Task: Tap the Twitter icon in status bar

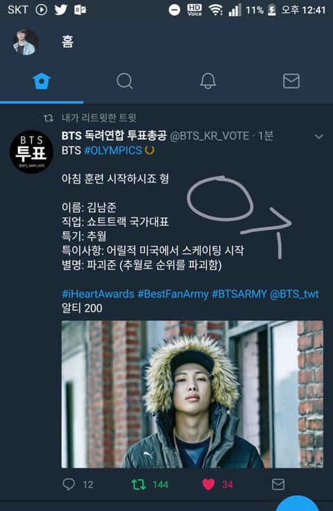Action: click(60, 10)
